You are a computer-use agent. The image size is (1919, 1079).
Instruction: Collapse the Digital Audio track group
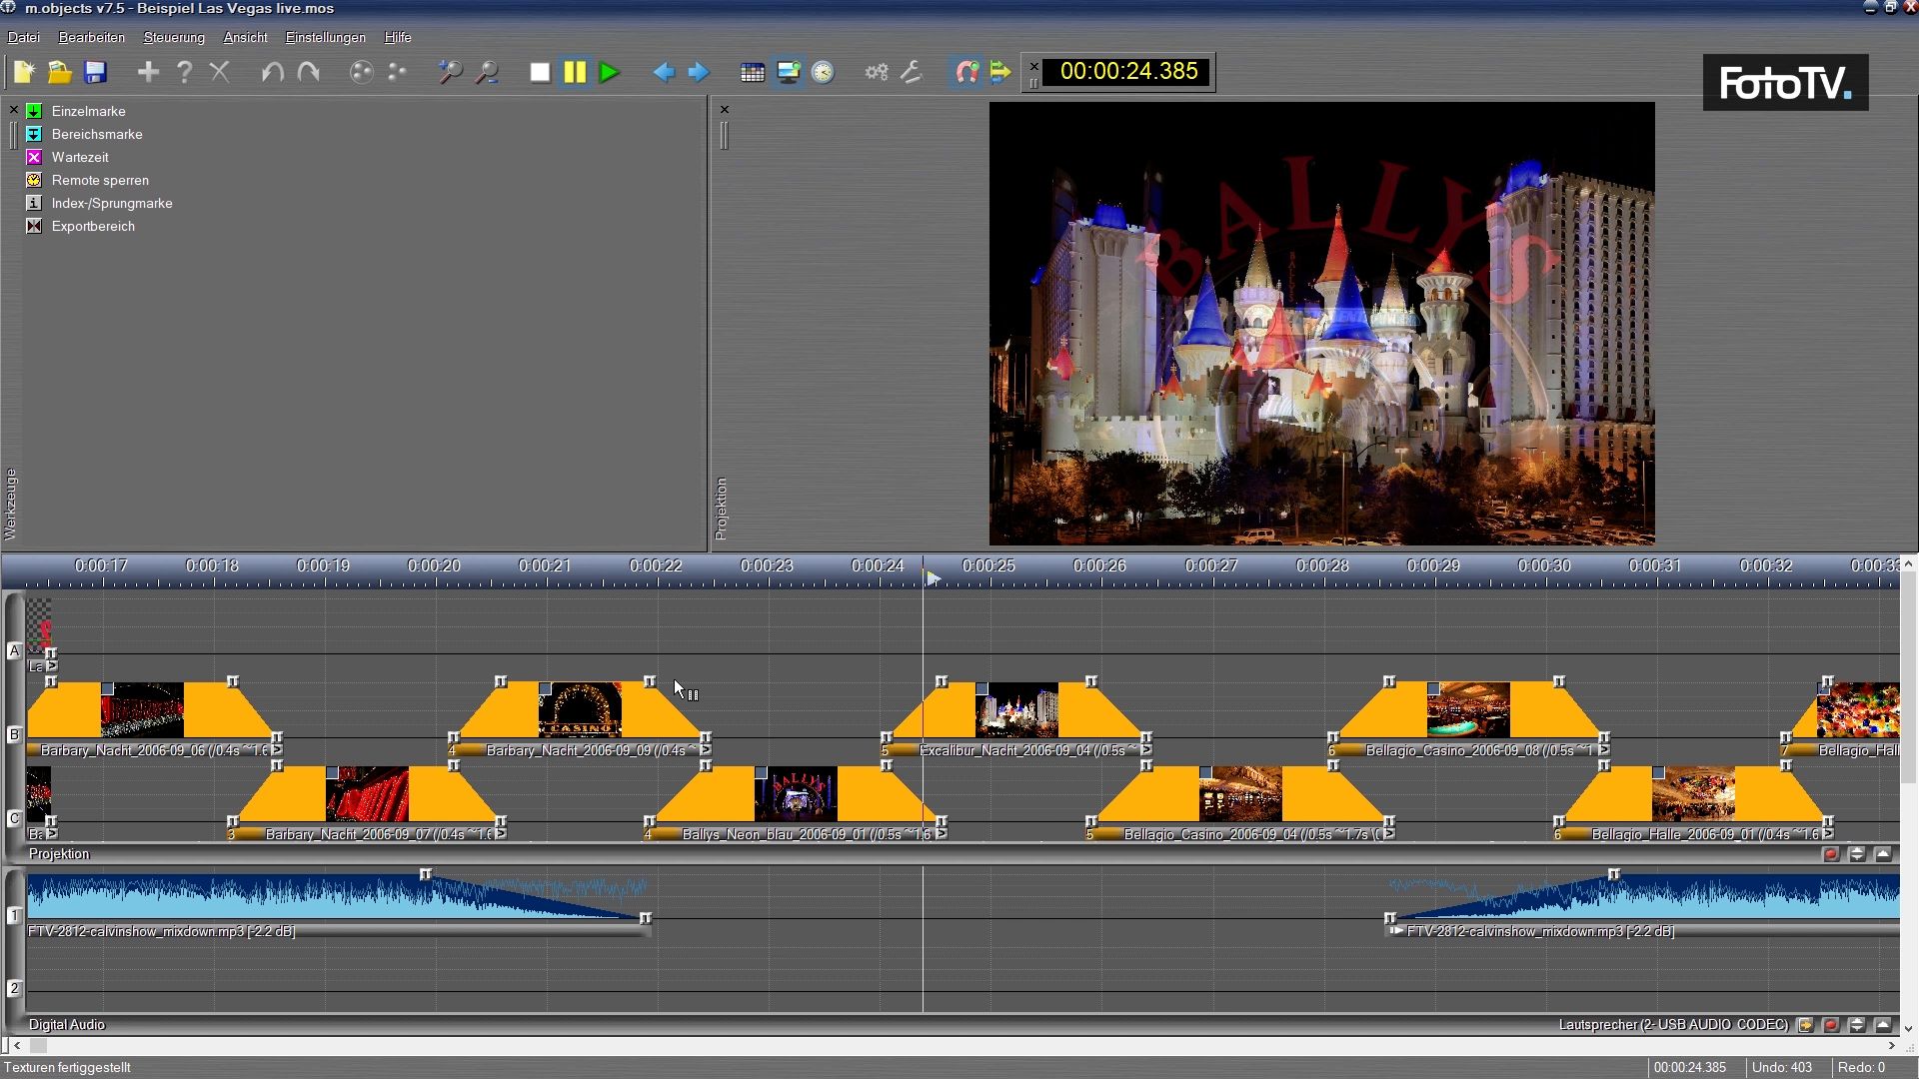point(1883,1025)
